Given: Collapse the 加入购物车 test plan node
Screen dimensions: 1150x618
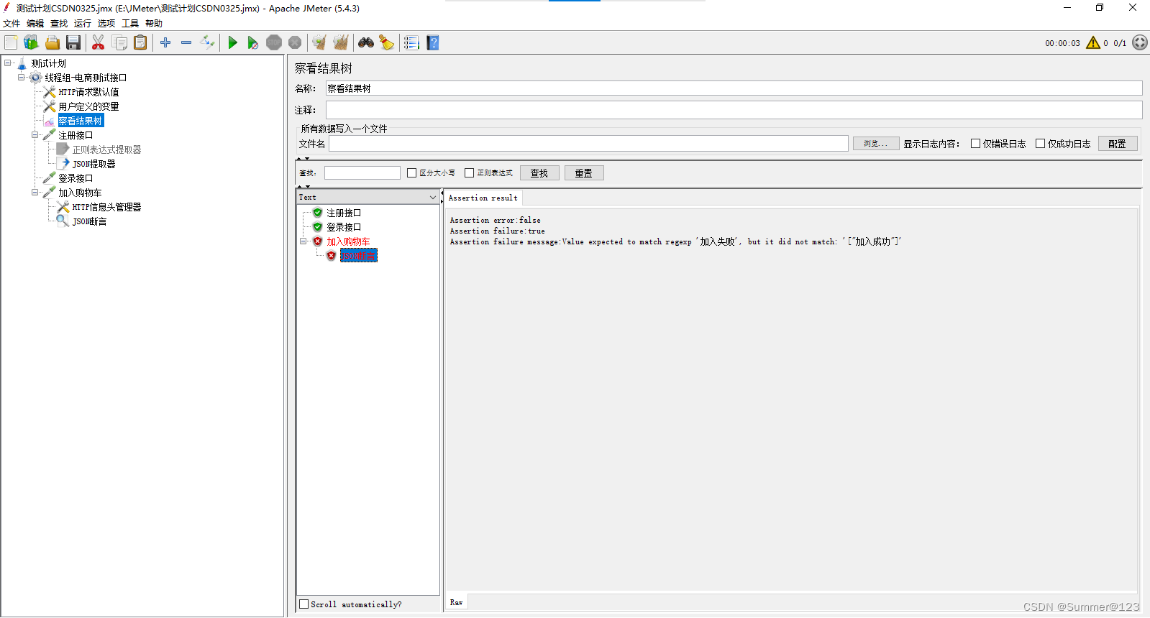Looking at the screenshot, I should click(35, 193).
